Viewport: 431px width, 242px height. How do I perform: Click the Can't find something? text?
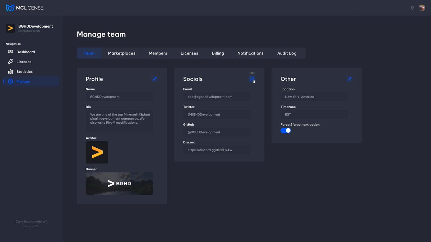[x=31, y=222]
